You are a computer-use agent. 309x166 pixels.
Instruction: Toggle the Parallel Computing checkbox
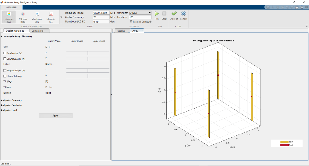click(131, 22)
